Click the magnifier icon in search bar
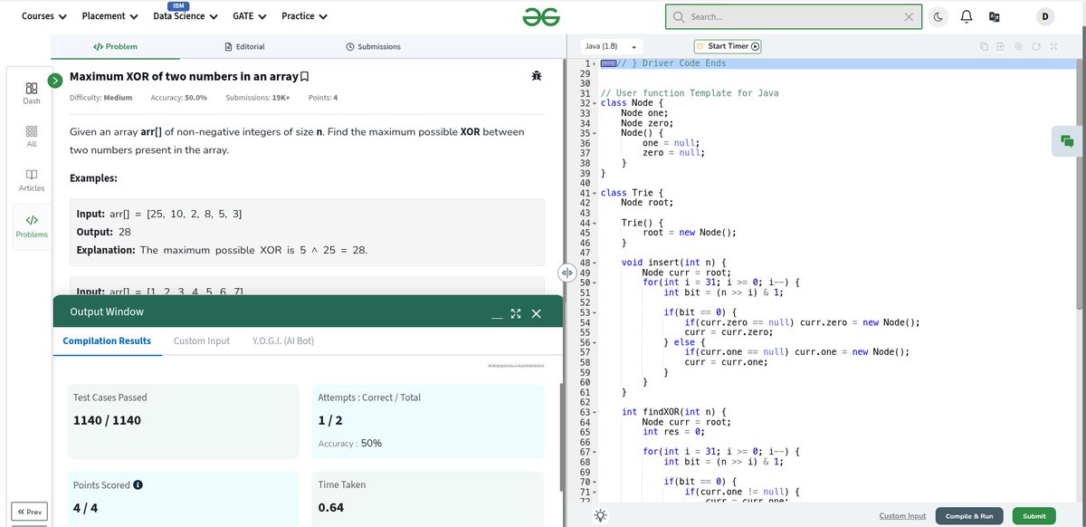Image resolution: width=1086 pixels, height=527 pixels. coord(680,16)
